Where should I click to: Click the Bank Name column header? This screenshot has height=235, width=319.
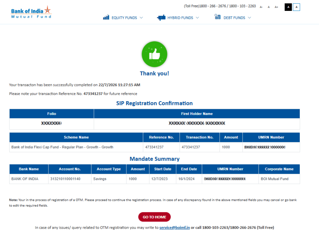(x=29, y=169)
